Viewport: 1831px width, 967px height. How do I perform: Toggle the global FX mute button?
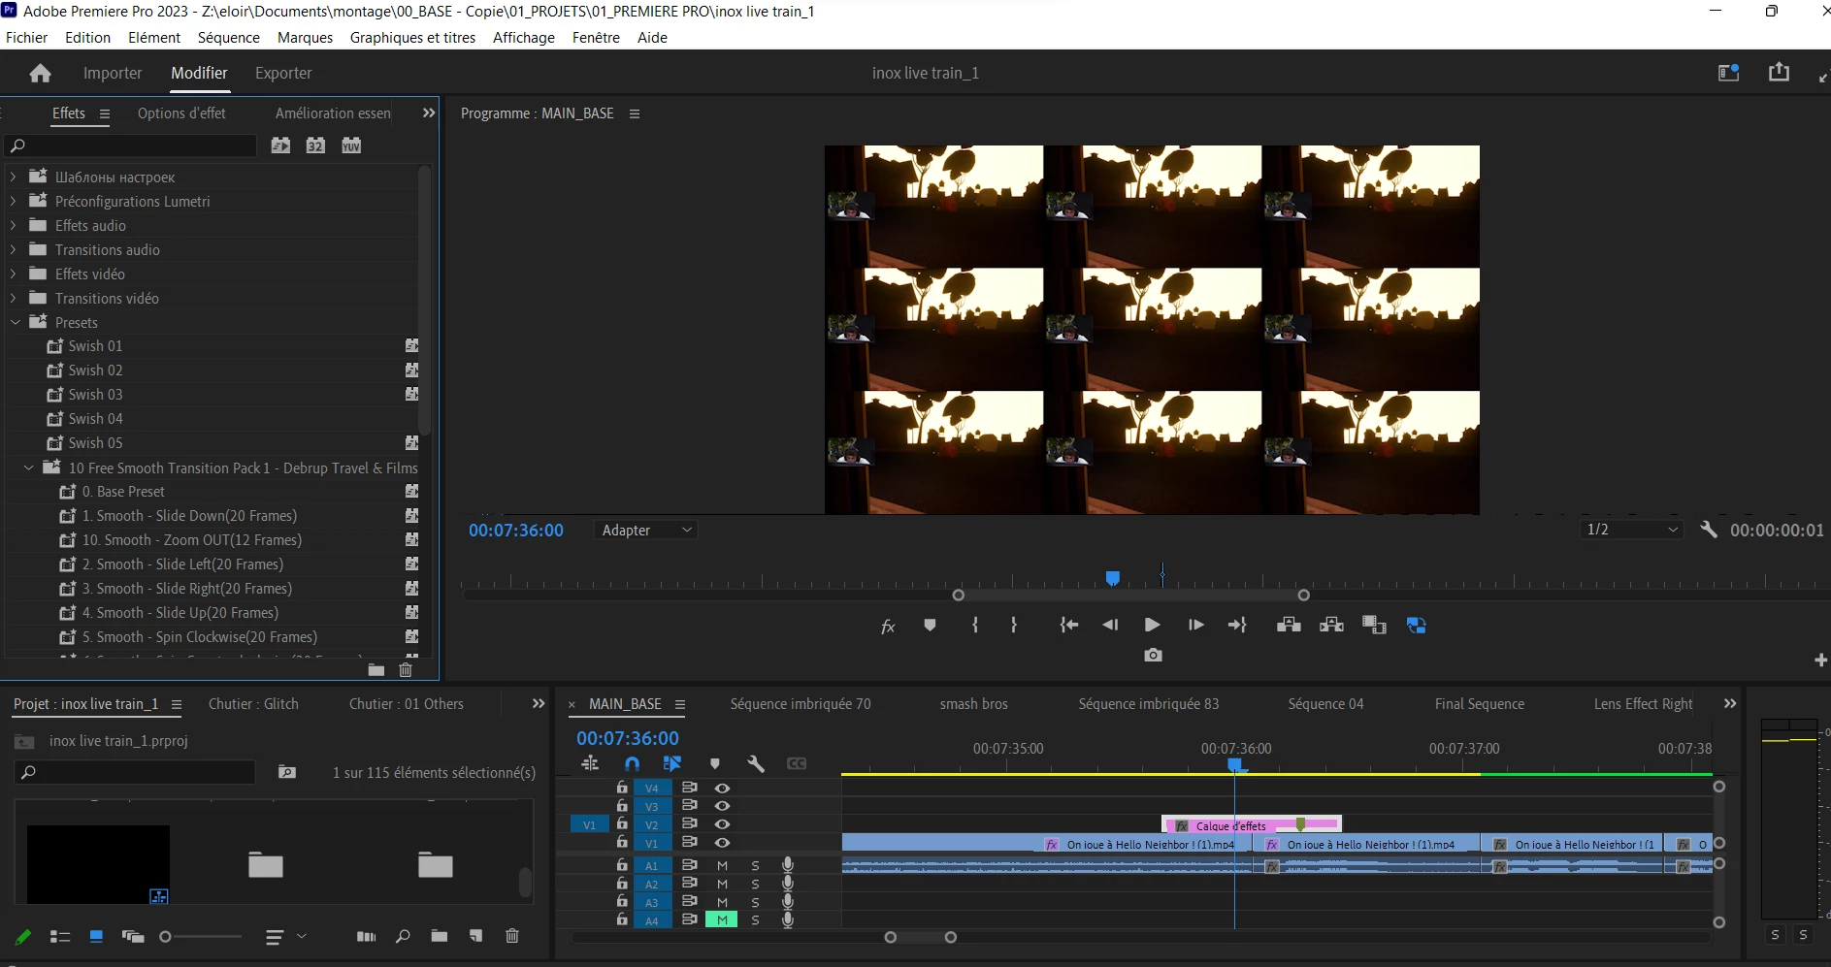pos(887,626)
